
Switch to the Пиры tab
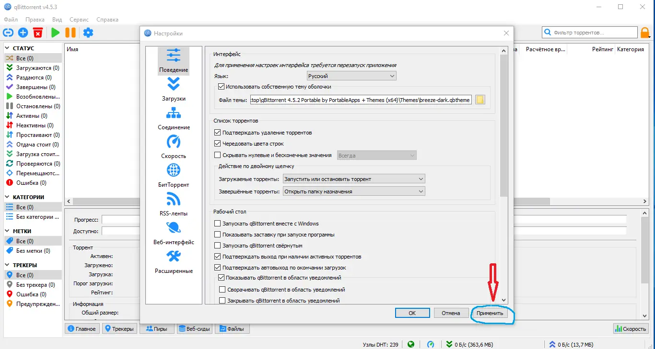pos(156,328)
